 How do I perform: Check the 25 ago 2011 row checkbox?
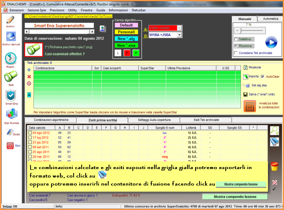[x=30, y=152]
